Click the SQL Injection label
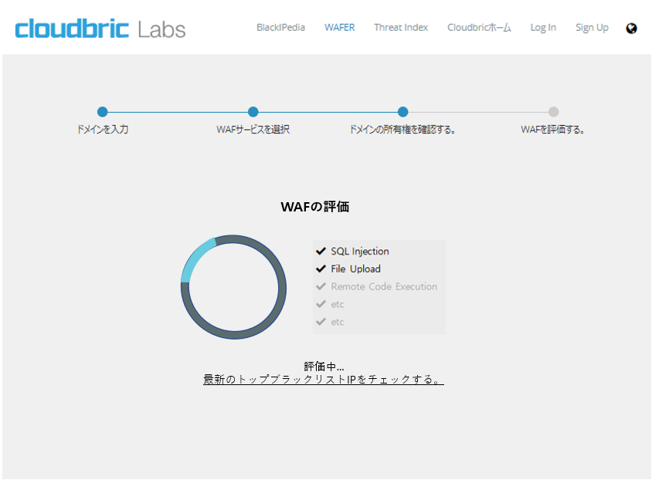The image size is (652, 480). [x=360, y=252]
